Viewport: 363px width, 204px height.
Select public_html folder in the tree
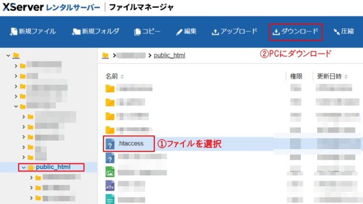[x=53, y=167]
